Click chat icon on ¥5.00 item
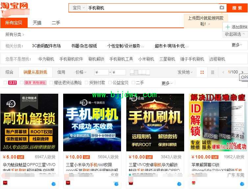Viewport: 248px width, 189px height. pyautogui.click(x=54, y=184)
